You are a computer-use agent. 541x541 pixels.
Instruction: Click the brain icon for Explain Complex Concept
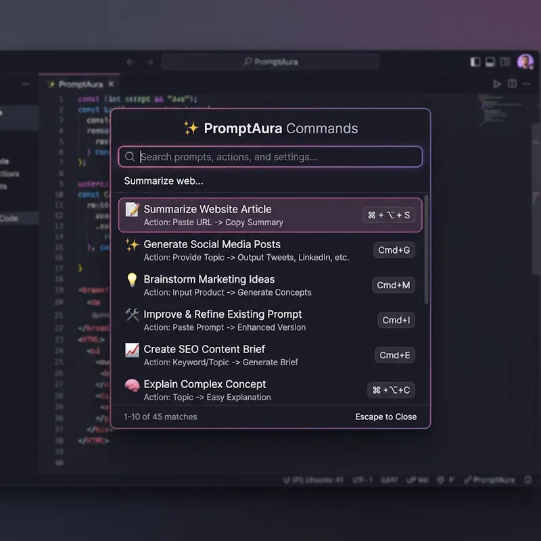[x=132, y=385]
